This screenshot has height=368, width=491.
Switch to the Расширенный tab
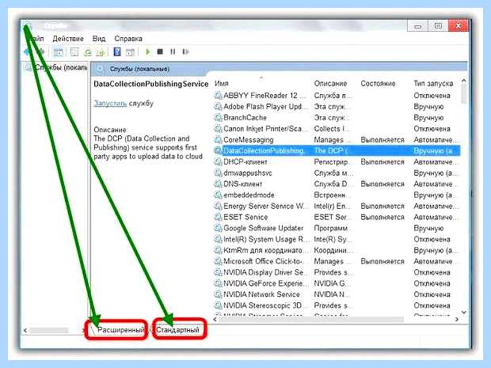click(x=120, y=330)
